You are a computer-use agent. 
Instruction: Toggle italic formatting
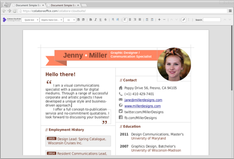96,19
